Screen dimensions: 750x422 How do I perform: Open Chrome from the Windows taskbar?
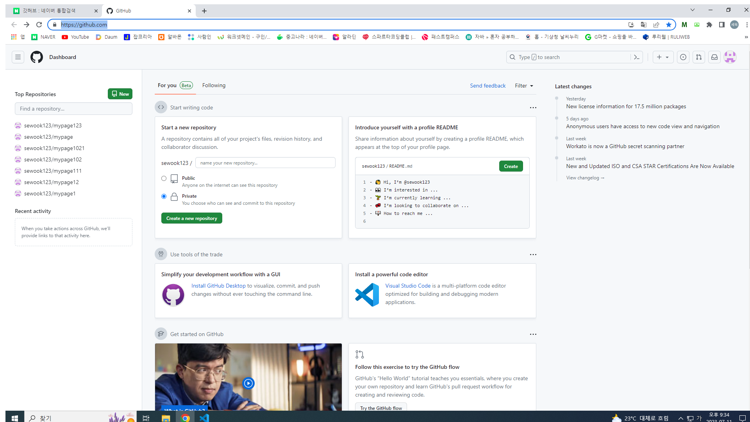186,418
